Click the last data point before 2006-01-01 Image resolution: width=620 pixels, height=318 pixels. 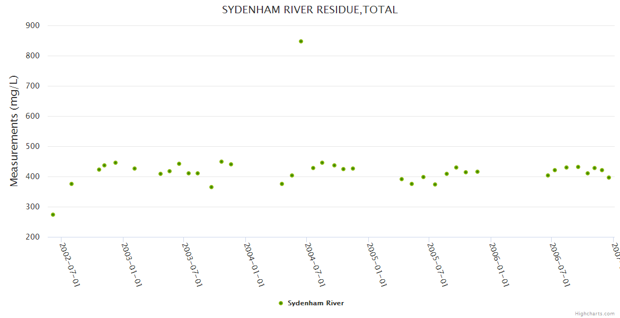(477, 172)
